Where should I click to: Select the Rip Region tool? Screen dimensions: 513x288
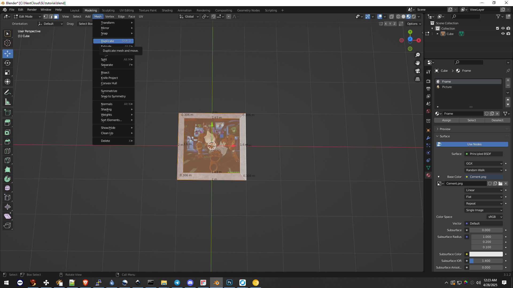7,226
